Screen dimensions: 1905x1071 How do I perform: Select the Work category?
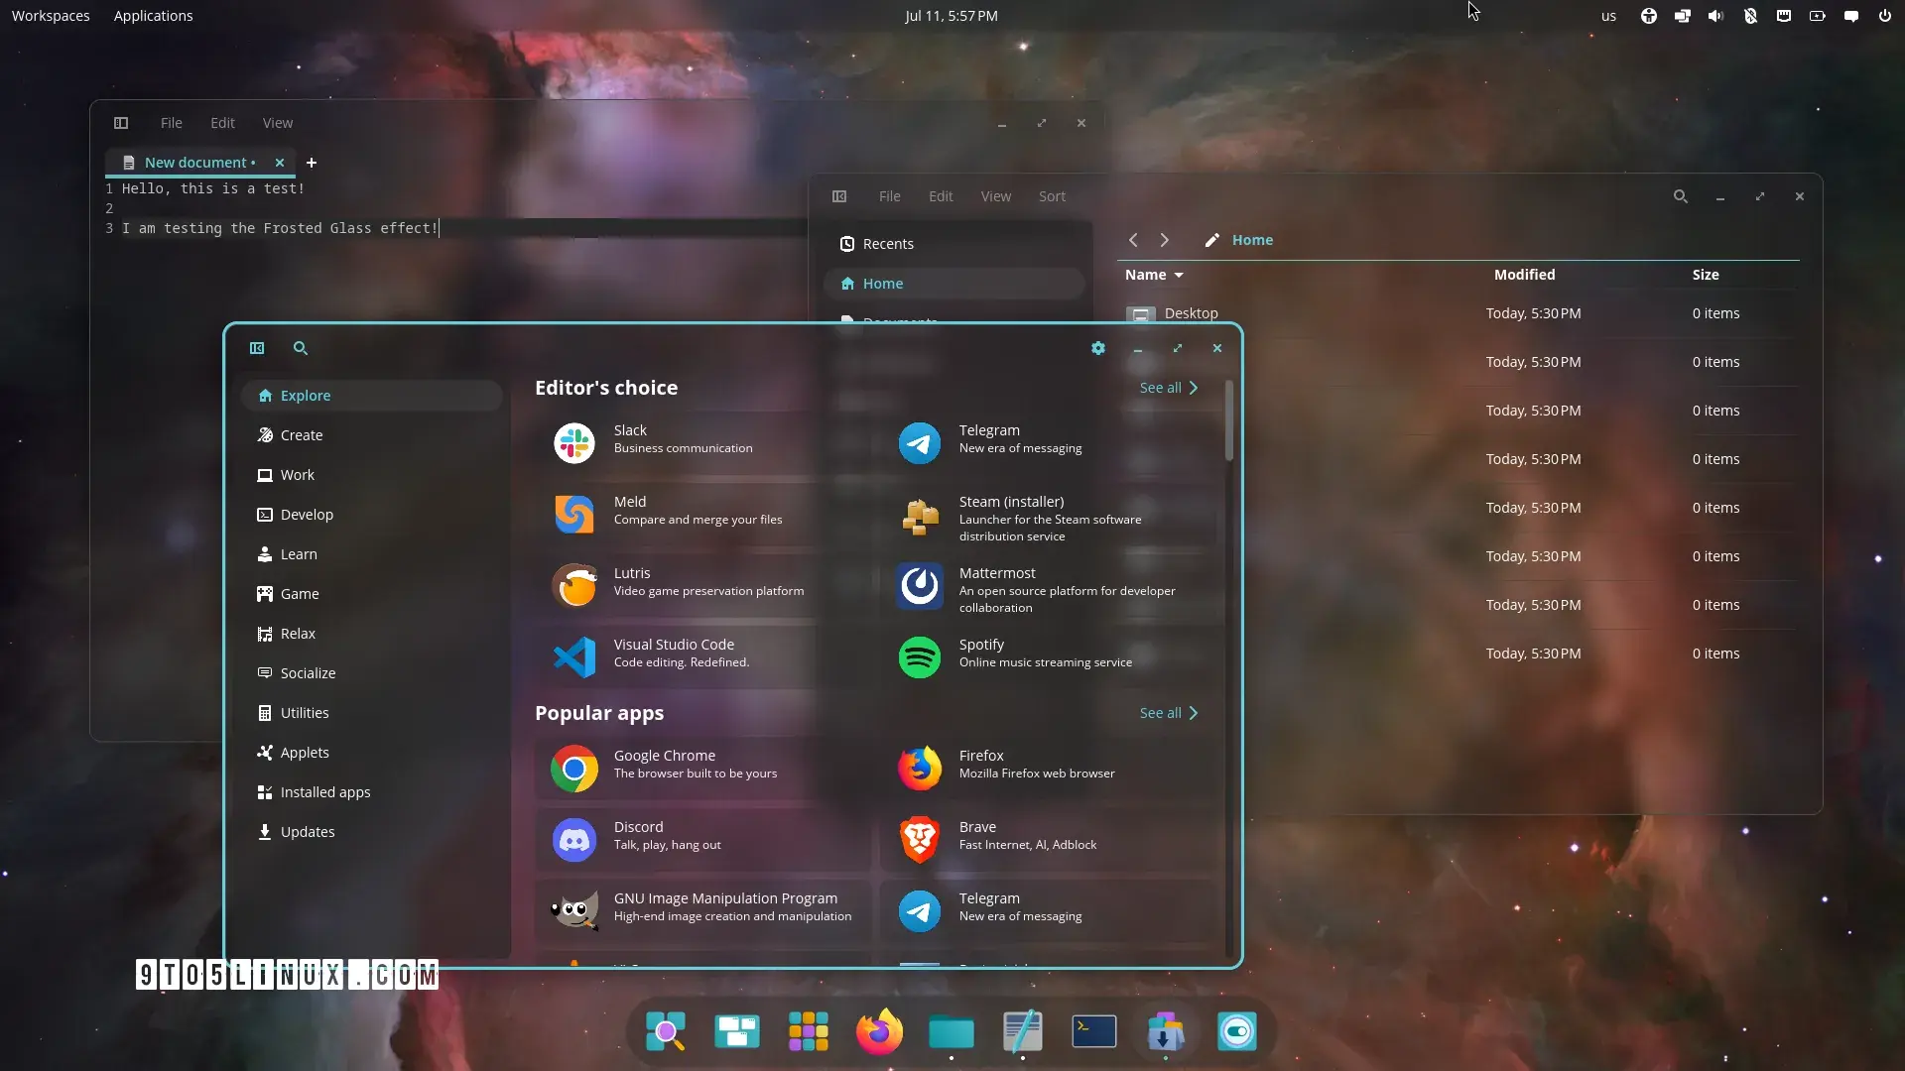click(x=371, y=475)
